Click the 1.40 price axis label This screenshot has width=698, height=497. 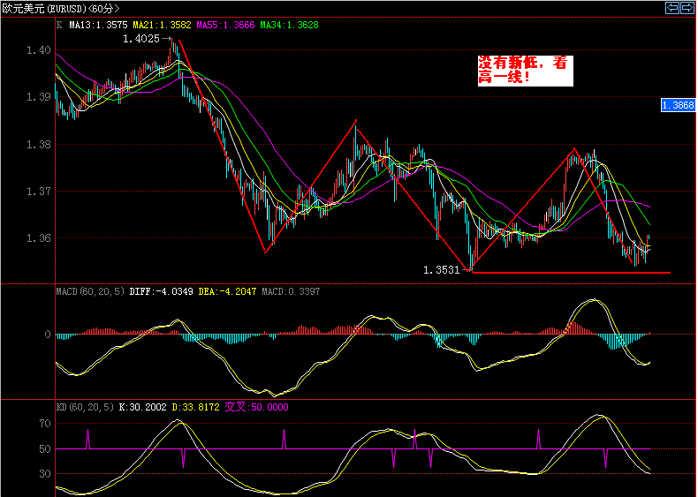click(39, 50)
